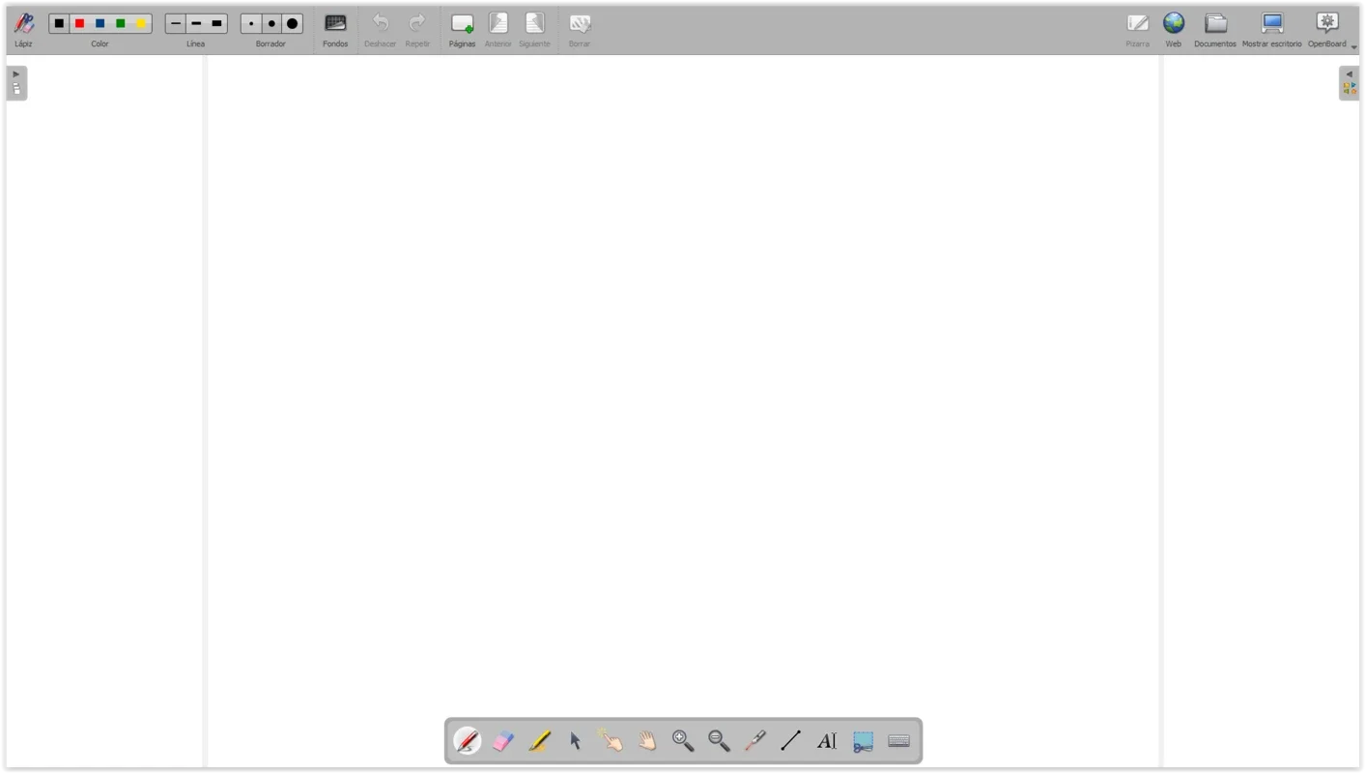The image size is (1365, 773).
Task: Select the eraser in the bottom toolbar
Action: pyautogui.click(x=502, y=740)
